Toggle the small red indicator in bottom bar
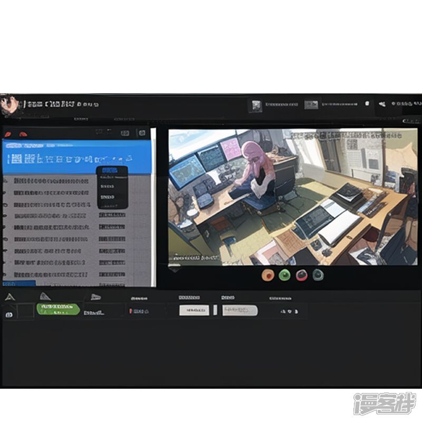 [130, 311]
